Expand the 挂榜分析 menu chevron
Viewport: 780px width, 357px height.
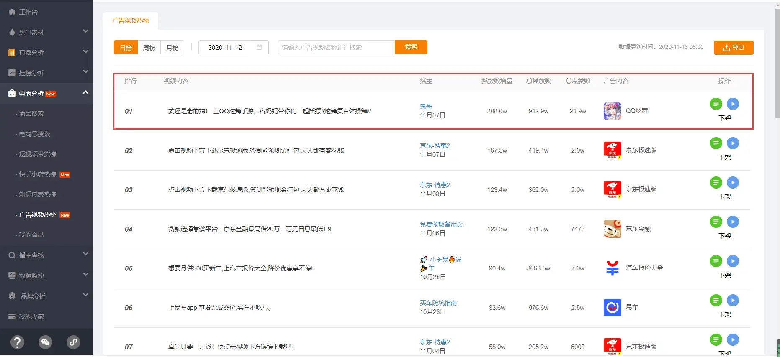click(85, 72)
